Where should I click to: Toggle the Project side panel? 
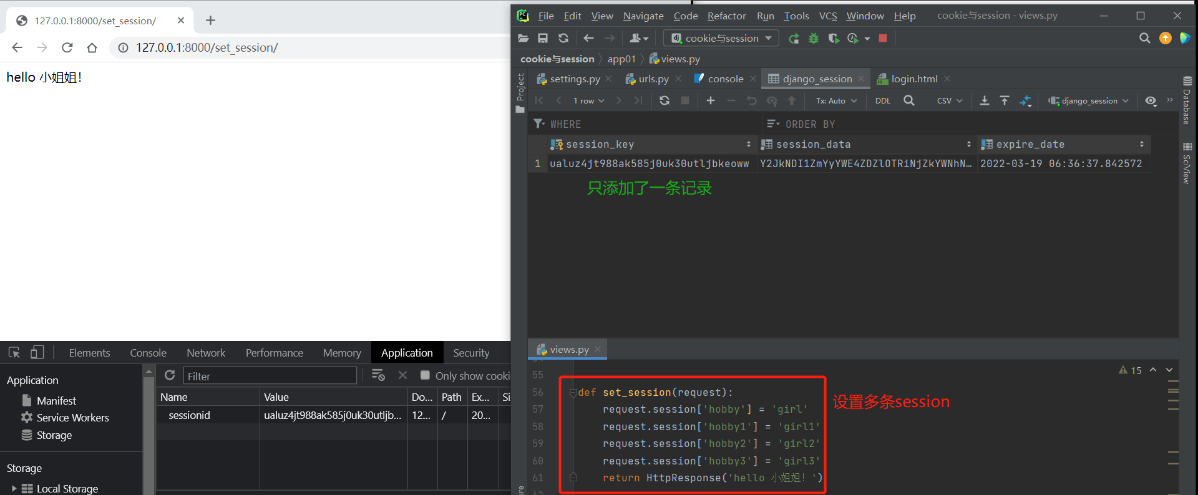coord(520,94)
